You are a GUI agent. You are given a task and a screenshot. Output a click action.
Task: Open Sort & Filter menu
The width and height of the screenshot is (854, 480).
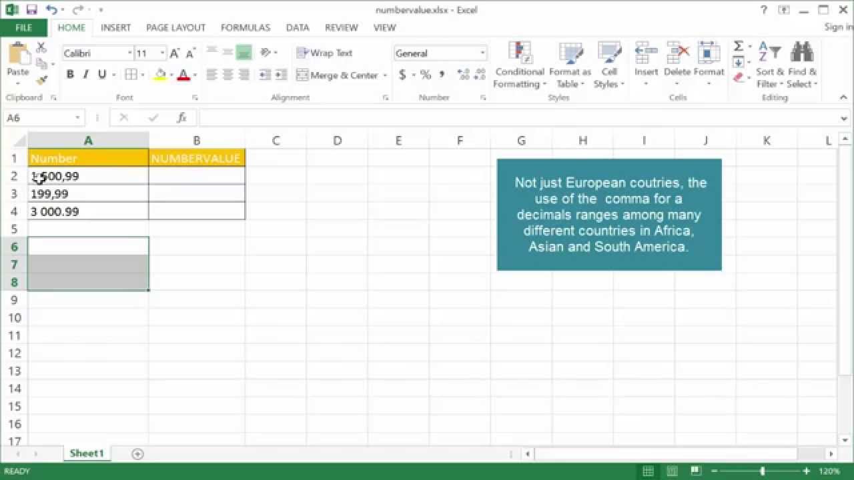click(x=770, y=65)
